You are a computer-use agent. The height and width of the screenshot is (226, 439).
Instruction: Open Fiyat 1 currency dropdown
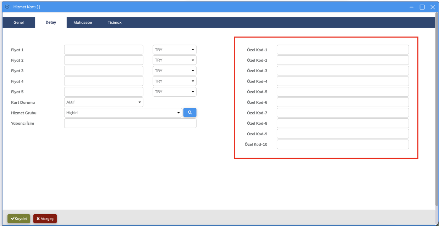coord(174,50)
